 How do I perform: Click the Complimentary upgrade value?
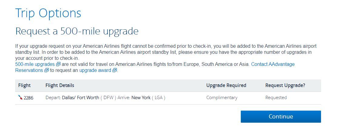click(222, 98)
